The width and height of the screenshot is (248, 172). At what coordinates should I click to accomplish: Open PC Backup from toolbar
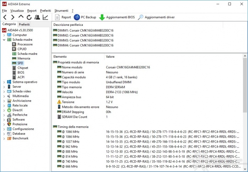click(x=85, y=17)
